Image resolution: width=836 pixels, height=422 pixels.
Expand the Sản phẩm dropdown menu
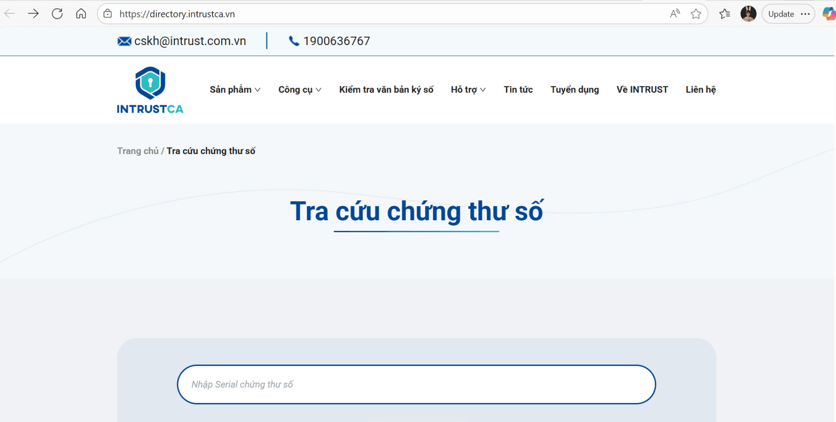point(235,90)
